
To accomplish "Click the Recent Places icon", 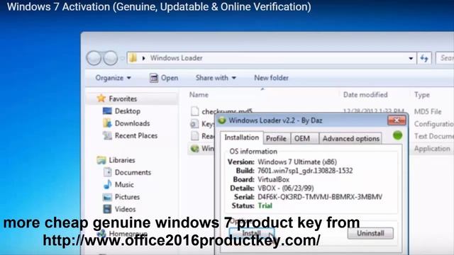I will pos(107,135).
